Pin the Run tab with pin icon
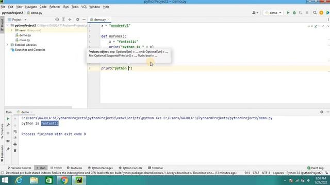The width and height of the screenshot is (330, 185). click(8, 149)
